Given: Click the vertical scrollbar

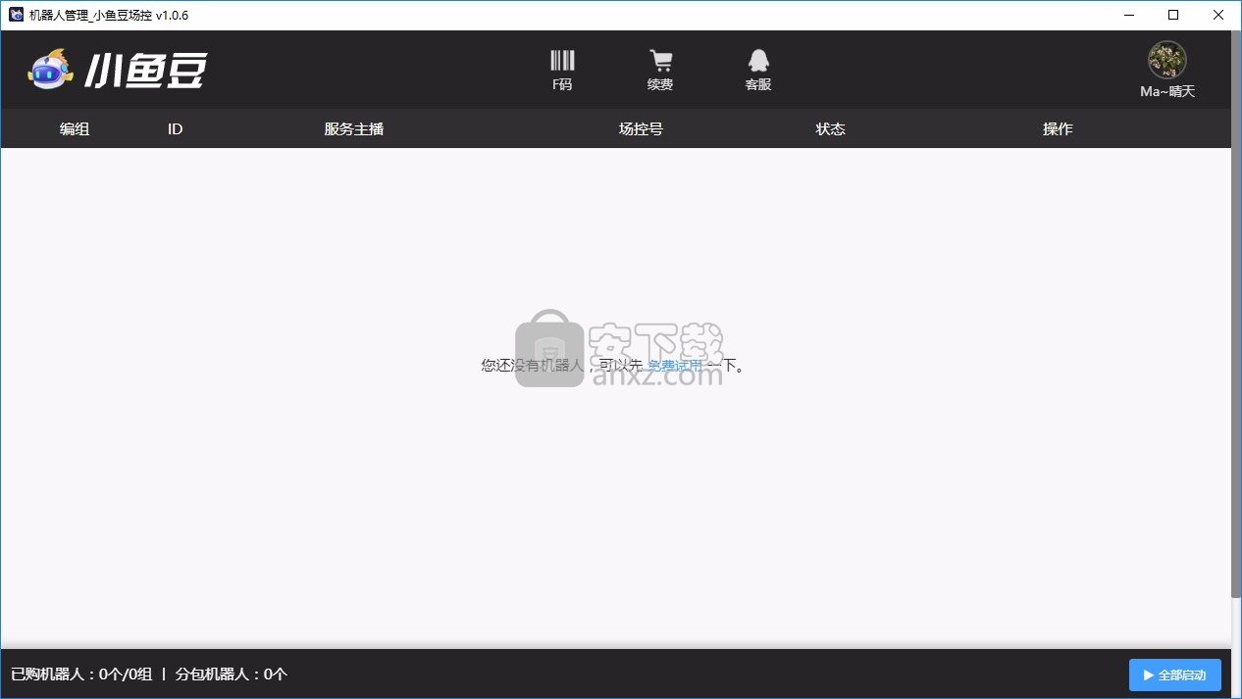Looking at the screenshot, I should click(1236, 314).
